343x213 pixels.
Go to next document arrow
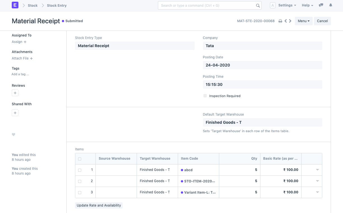click(x=290, y=21)
